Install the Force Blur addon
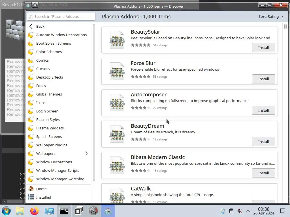290x217 pixels. [263, 79]
